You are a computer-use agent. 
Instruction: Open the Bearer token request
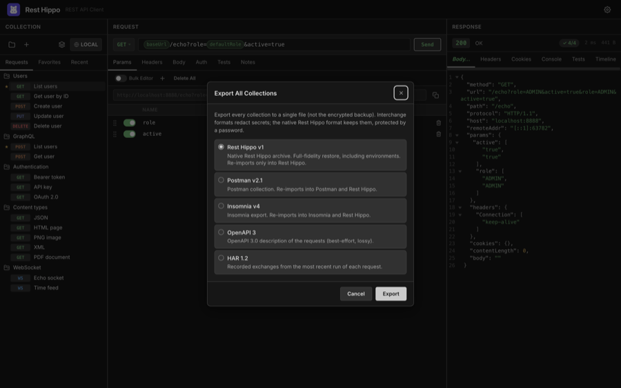pyautogui.click(x=53, y=177)
